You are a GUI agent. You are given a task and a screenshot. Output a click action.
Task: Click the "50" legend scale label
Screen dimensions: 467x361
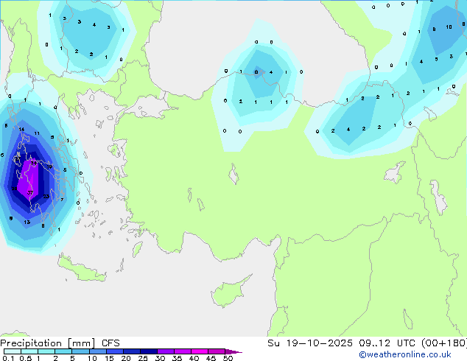point(228,358)
